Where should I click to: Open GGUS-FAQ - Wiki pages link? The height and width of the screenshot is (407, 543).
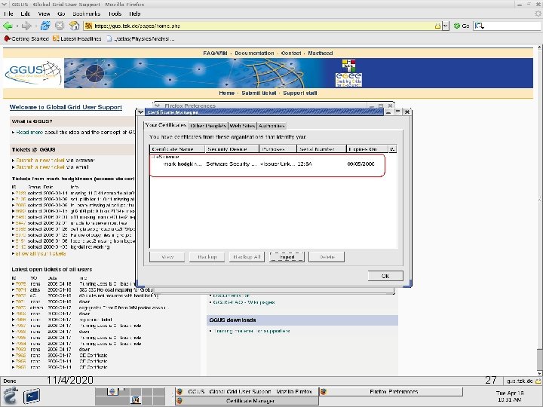tap(244, 302)
